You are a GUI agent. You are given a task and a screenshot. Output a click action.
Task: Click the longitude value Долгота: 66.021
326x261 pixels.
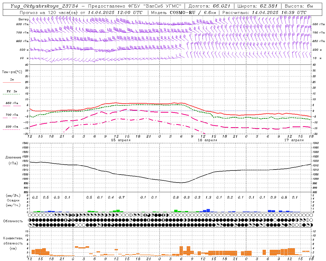pyautogui.click(x=209, y=6)
